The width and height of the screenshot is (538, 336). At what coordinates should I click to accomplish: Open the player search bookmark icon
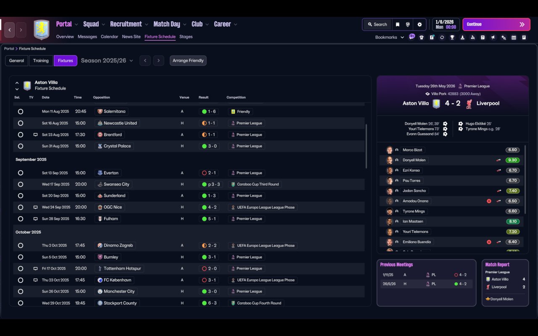(473, 37)
